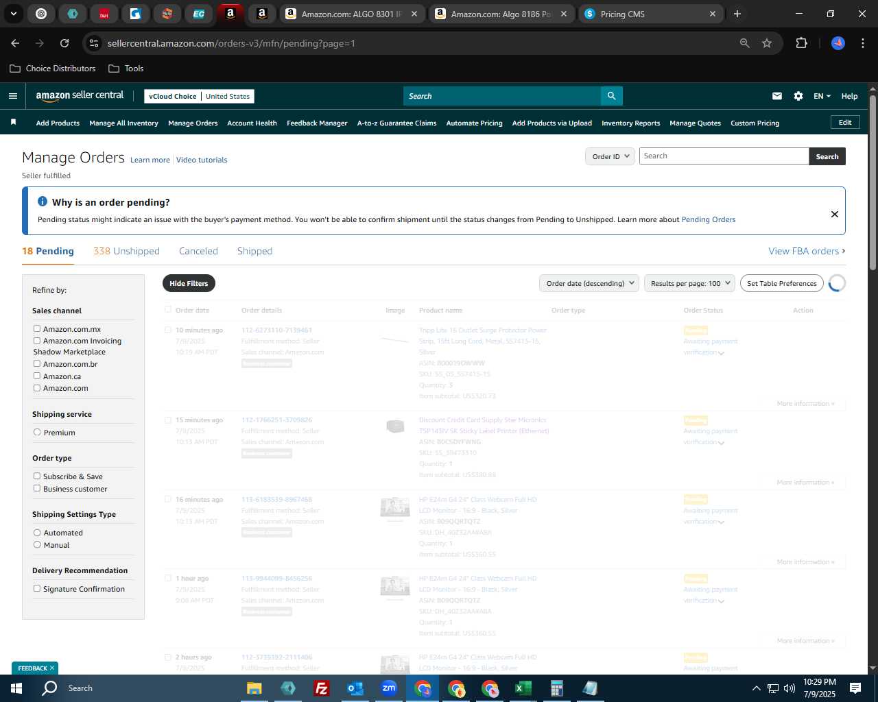Click the teal search magnifier button
This screenshot has height=702, width=878.
click(611, 96)
